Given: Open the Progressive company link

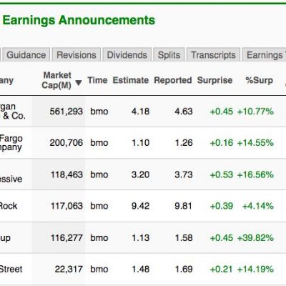Looking at the screenshot, I should pos(11,179).
